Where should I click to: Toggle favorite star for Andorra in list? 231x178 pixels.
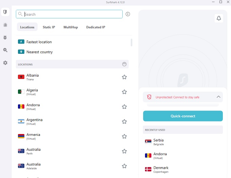pyautogui.click(x=124, y=107)
